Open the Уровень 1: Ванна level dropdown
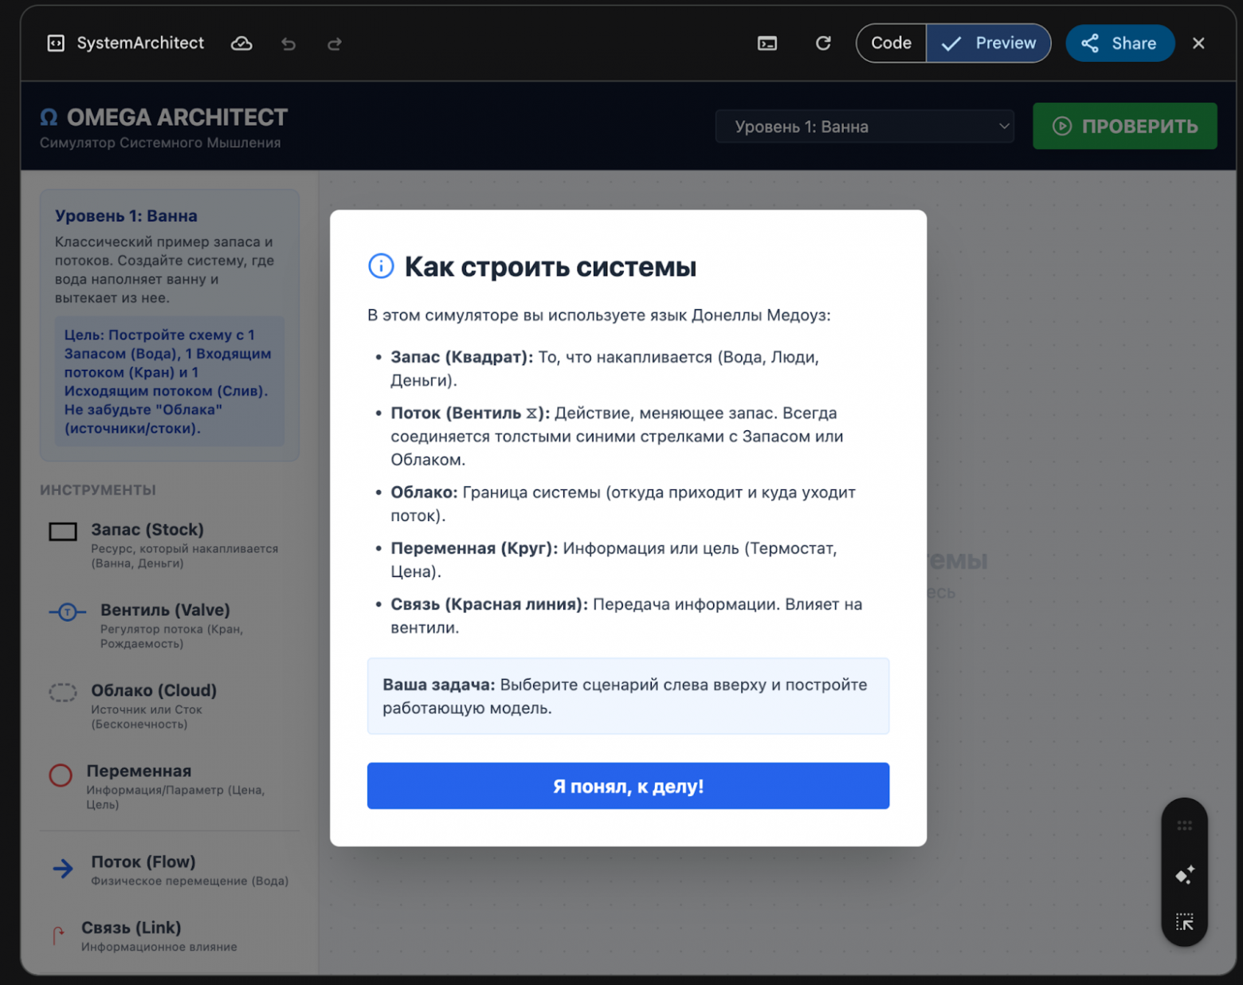The image size is (1243, 985). 865,126
